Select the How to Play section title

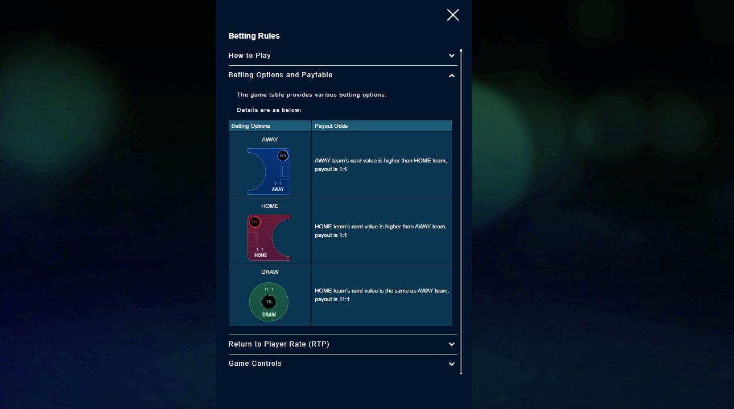point(249,56)
